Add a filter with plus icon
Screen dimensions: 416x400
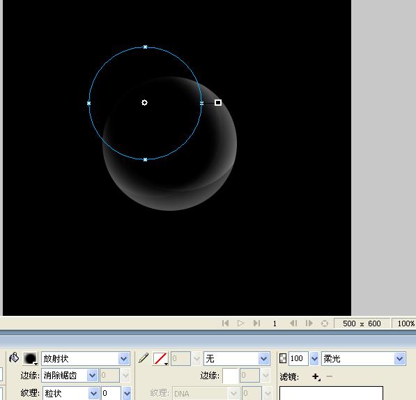pyautogui.click(x=316, y=376)
